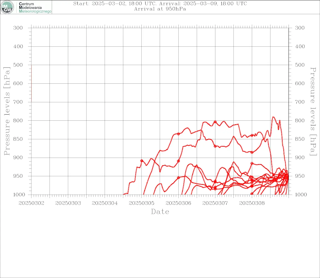The image size is (320, 278).
Task: Click the thin red line segment at left axis
Action: [x=31, y=83]
